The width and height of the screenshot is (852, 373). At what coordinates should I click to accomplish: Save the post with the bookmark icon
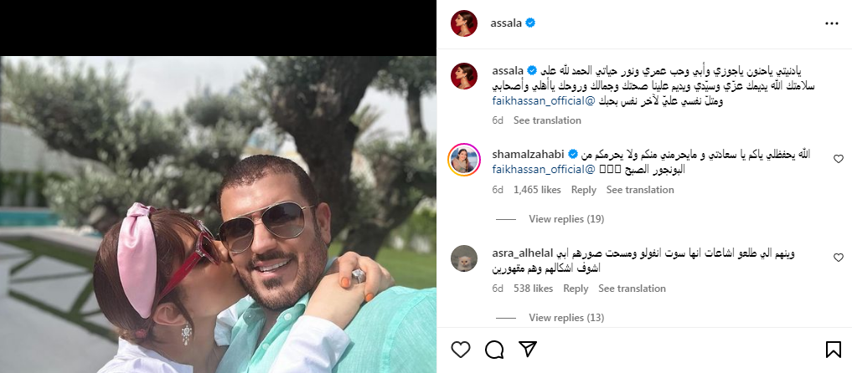point(833,350)
